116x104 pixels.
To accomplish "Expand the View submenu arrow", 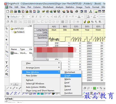I will coord(59,63).
